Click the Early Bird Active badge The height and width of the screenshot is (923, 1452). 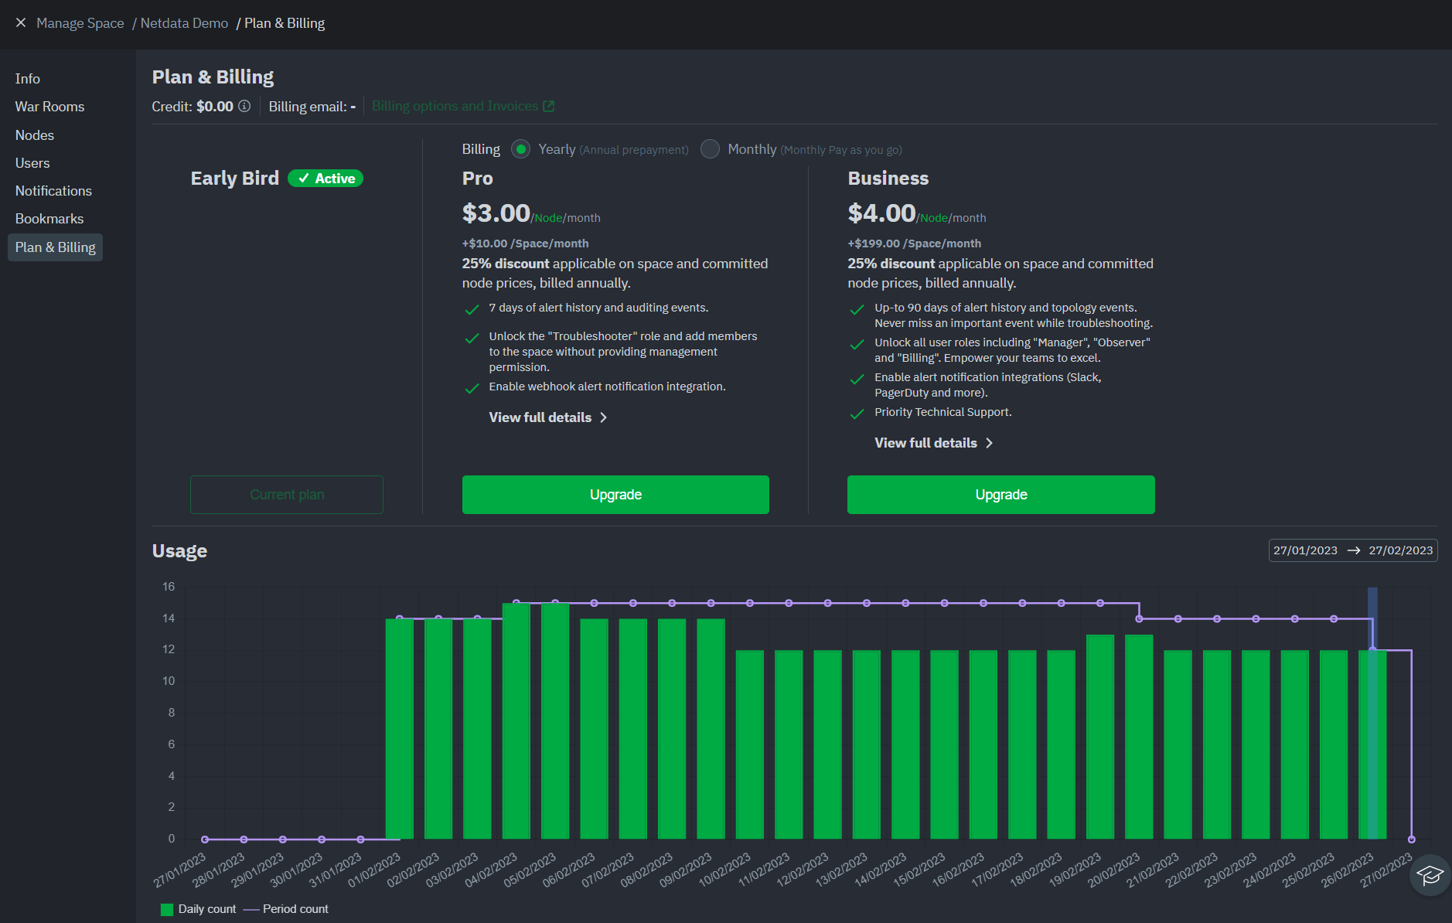coord(326,179)
